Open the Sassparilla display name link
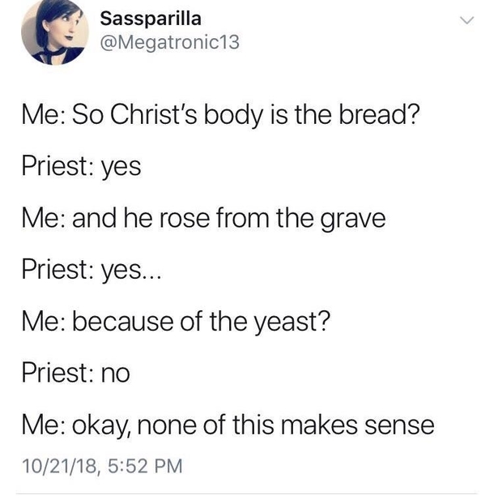 point(151,19)
